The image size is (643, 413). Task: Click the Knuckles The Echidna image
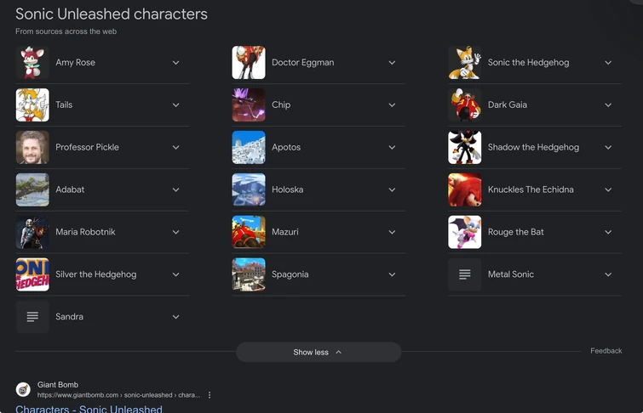click(x=465, y=190)
